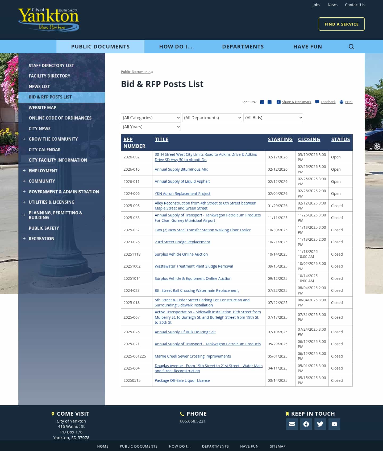Click the Share & Bookmark plus icon
This screenshot has width=383, height=451.
[x=278, y=102]
